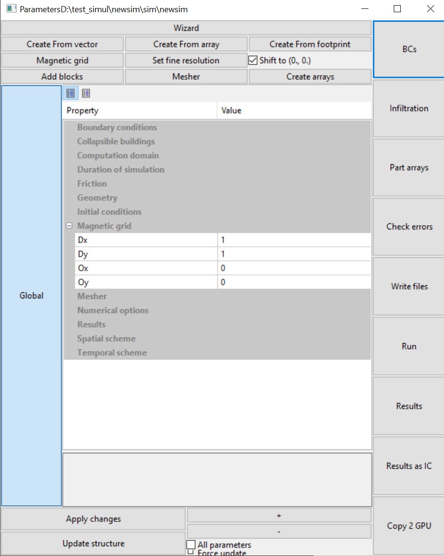Select the Boundary conditions category row
Viewport: 444px width, 556px height.
[117, 127]
